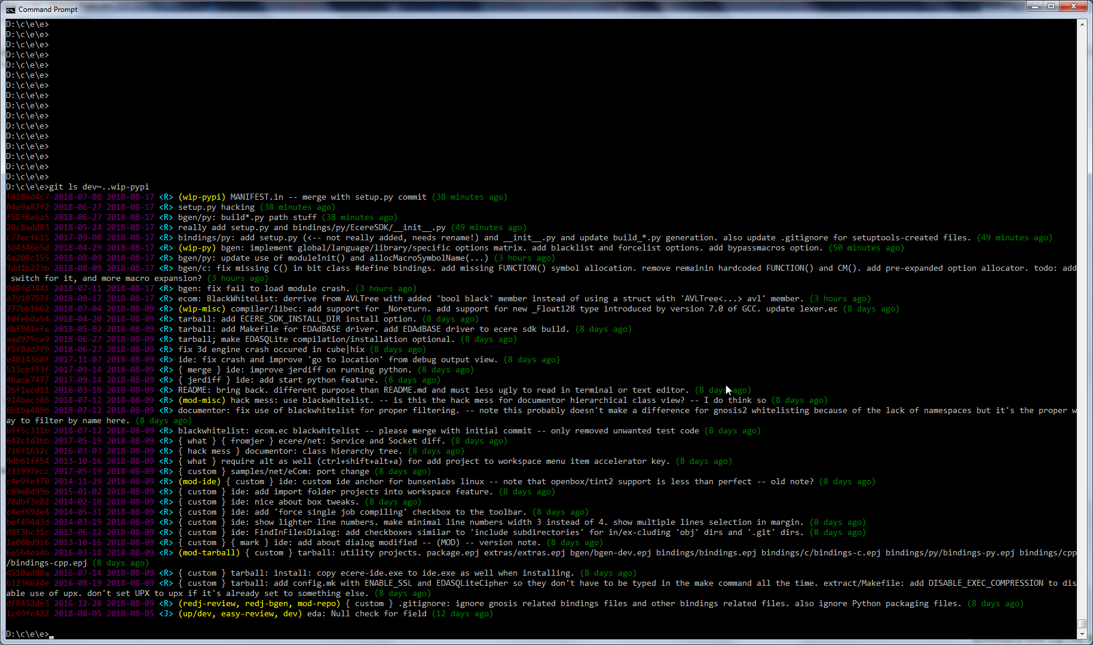Click "MANIFEST.in -- merge with setup.py commit"

pyautogui.click(x=329, y=197)
